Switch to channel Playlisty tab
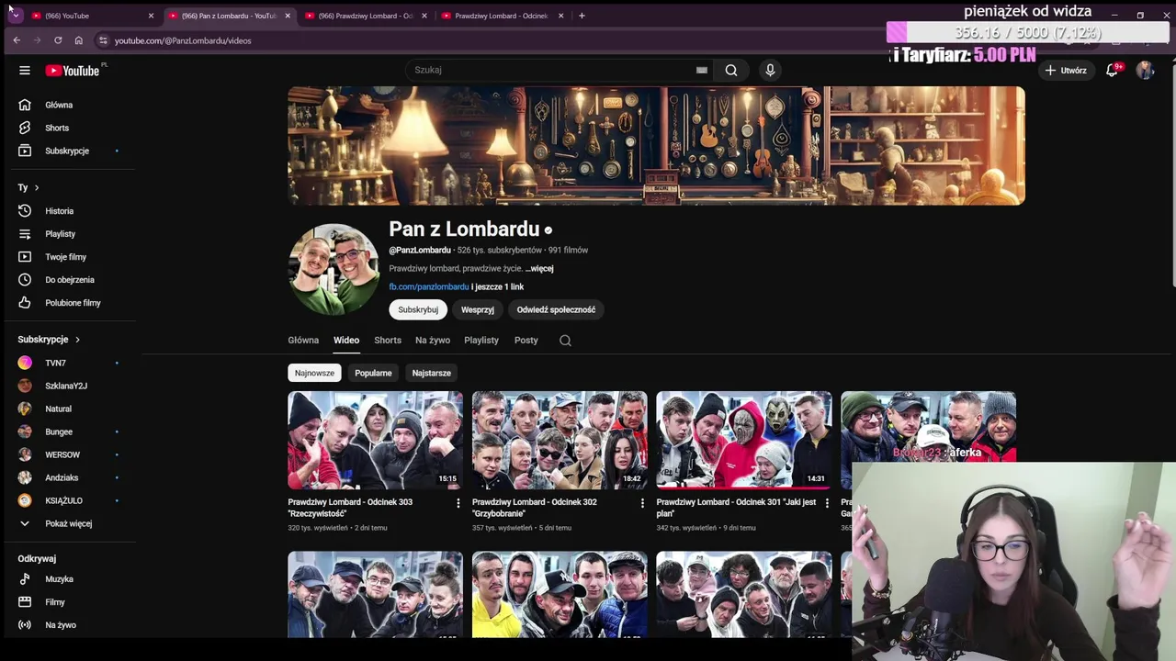The image size is (1176, 661). click(x=481, y=341)
